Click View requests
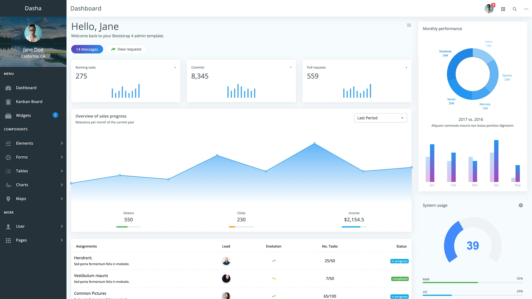Screen dimensions: 532x299 [x=126, y=49]
